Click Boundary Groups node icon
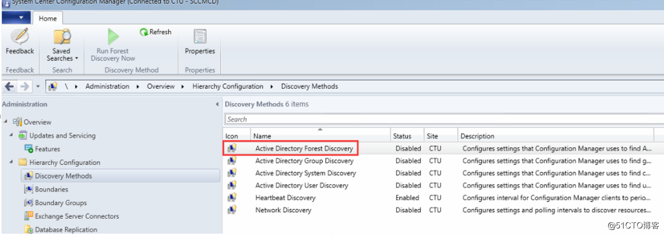 click(x=29, y=203)
